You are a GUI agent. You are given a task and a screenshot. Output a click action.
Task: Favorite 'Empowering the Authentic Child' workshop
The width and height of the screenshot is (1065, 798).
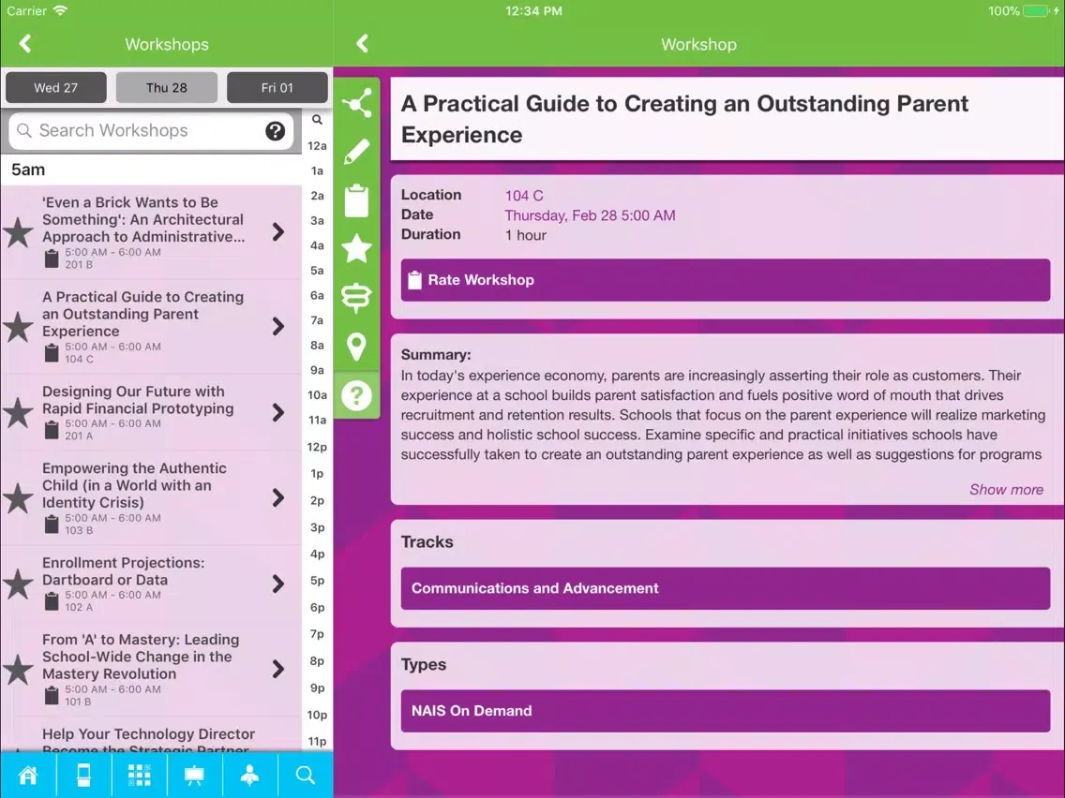pos(19,498)
